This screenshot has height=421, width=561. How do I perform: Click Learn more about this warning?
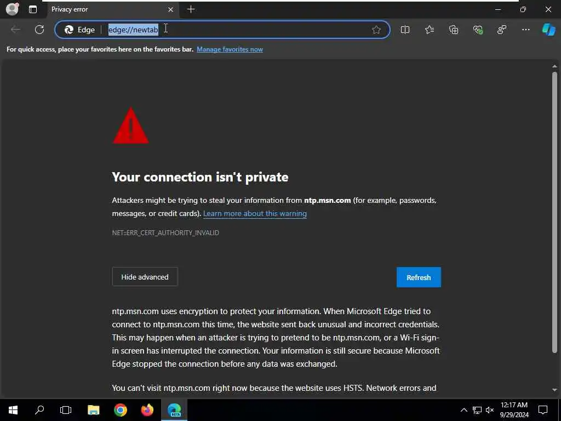255,213
